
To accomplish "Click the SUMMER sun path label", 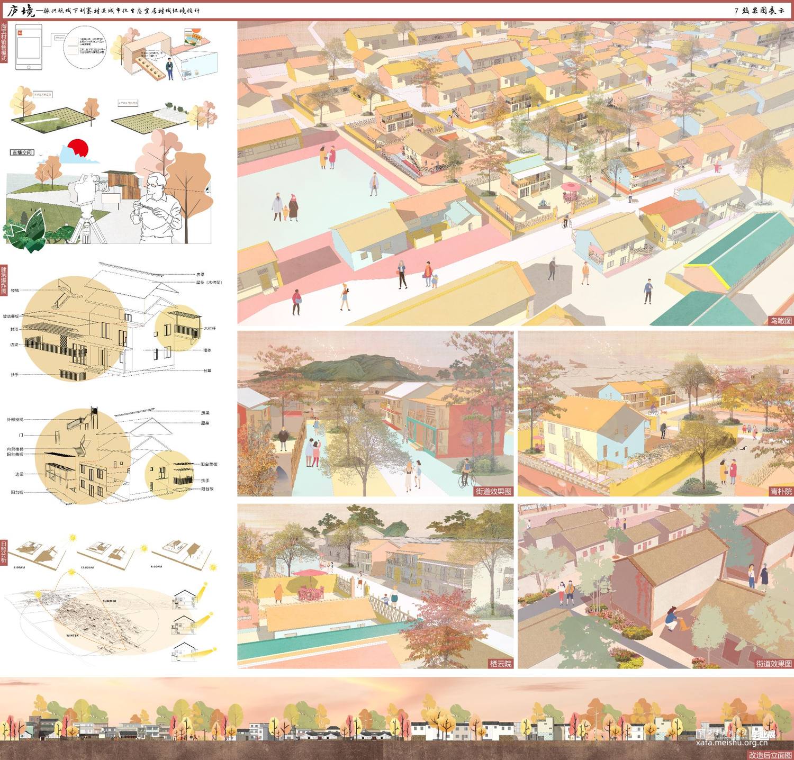I will pos(110,601).
